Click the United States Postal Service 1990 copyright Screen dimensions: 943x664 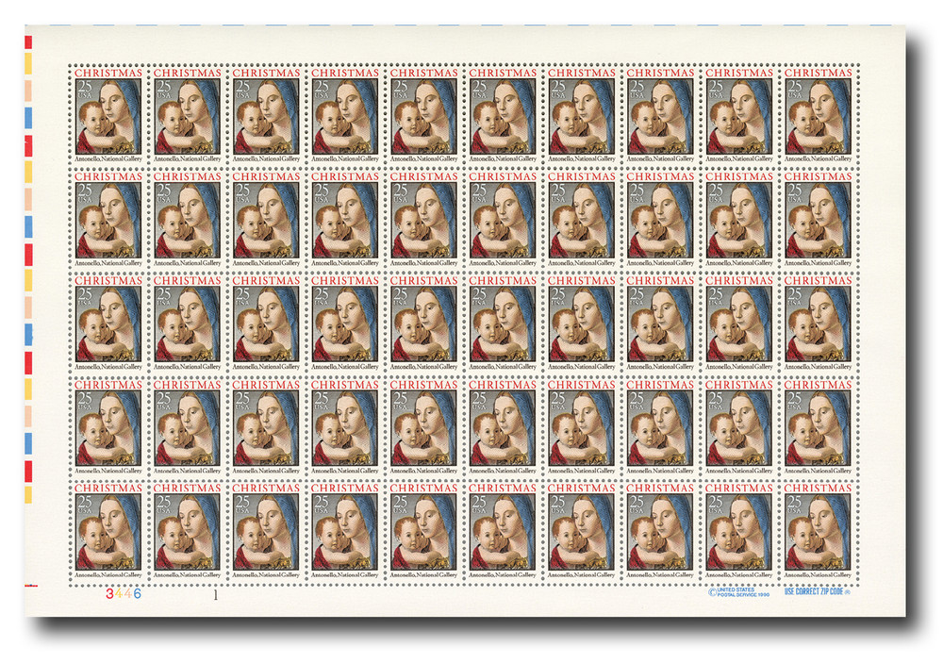[739, 592]
